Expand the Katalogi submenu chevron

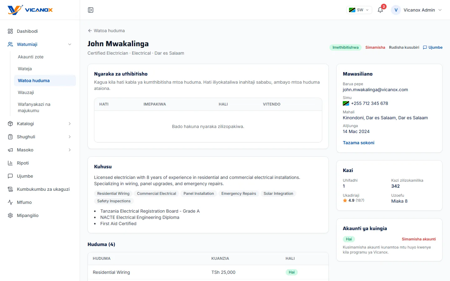pos(70,124)
